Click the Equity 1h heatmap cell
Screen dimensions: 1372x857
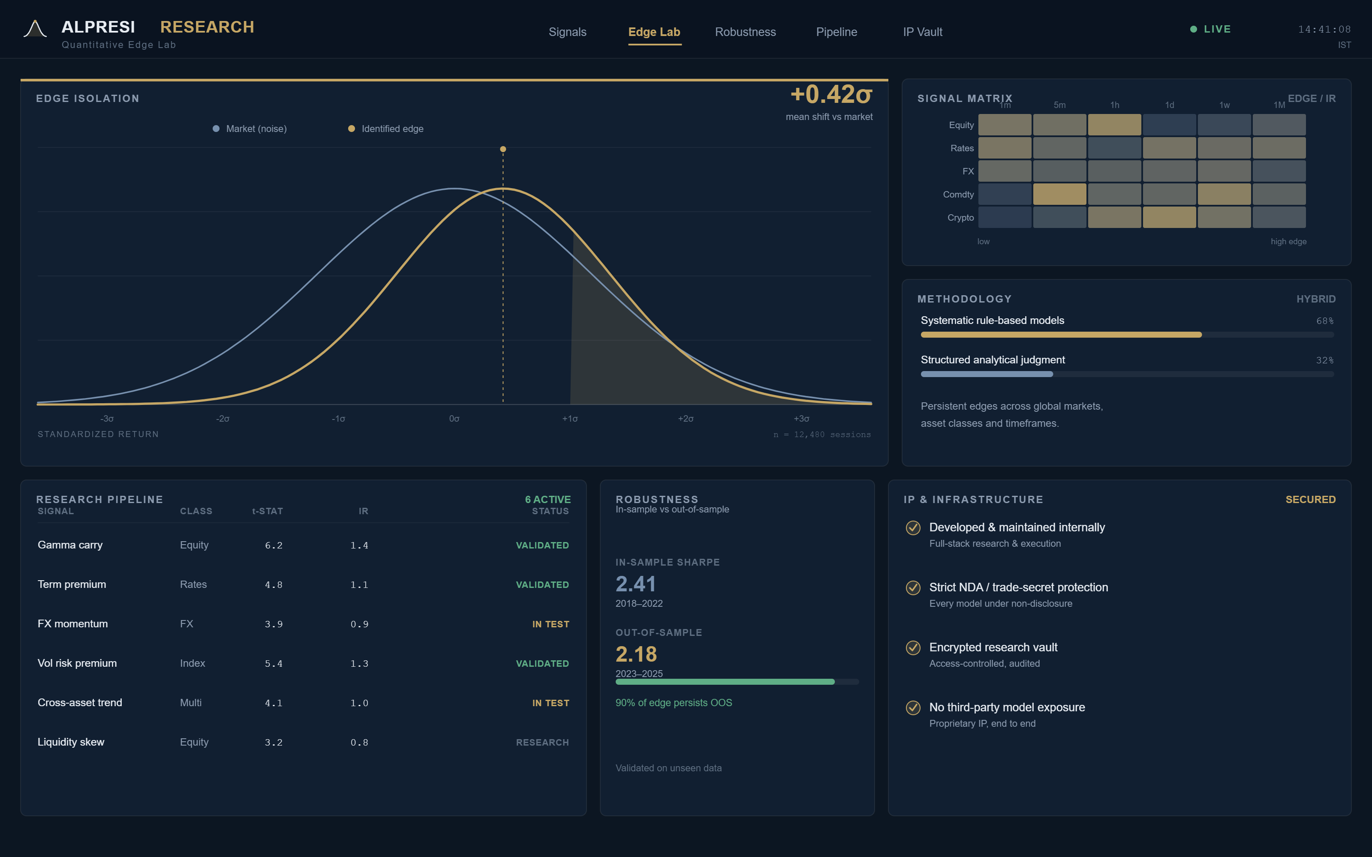(1115, 125)
